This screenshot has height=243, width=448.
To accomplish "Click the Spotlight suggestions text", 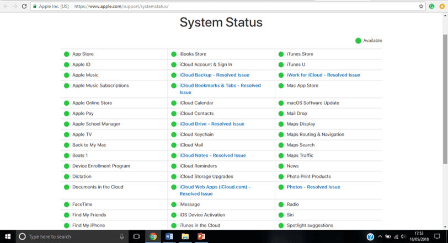I will 310,225.
